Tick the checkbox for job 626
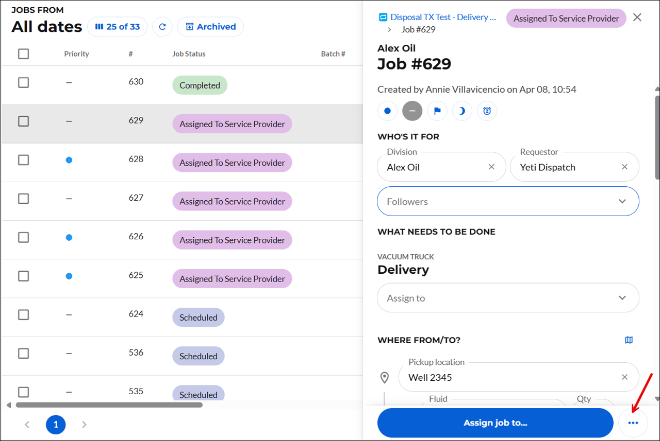The image size is (660, 441). click(24, 237)
